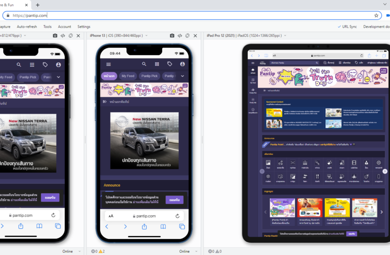Open the Auto-refresh menu
This screenshot has width=390, height=255.
coord(27,26)
